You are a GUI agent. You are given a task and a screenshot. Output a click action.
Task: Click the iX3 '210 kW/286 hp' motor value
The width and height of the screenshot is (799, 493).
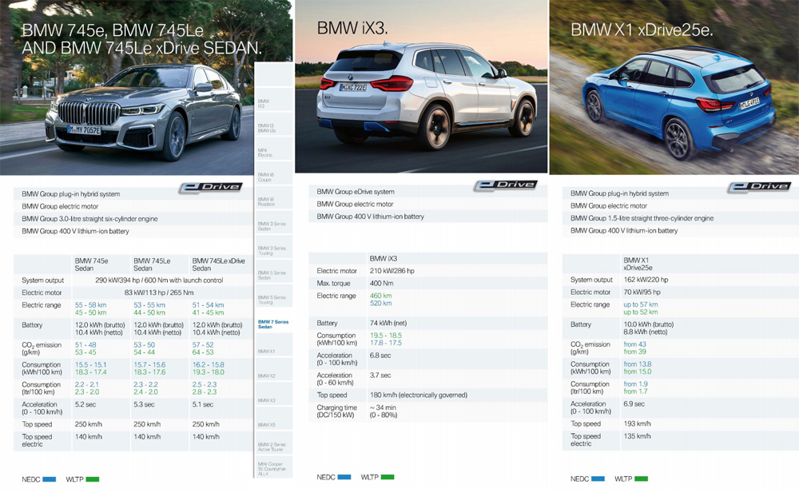click(x=392, y=271)
